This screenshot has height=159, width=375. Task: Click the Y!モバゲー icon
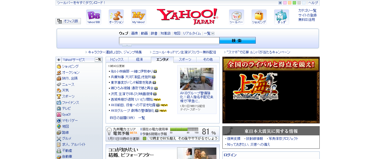[59, 121]
